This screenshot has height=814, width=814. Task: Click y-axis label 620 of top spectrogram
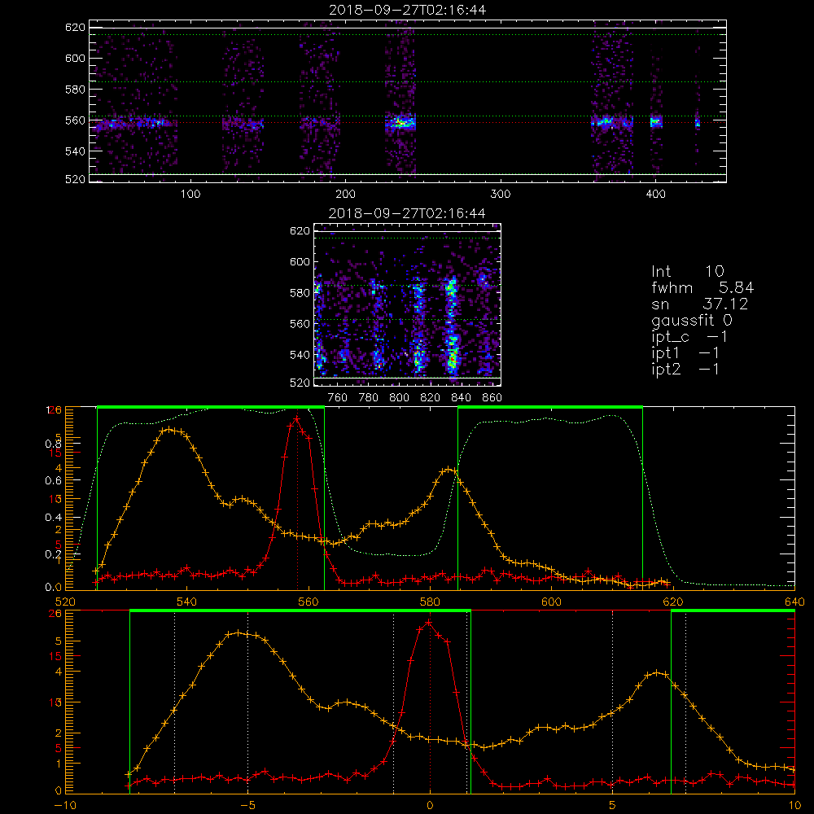75,28
